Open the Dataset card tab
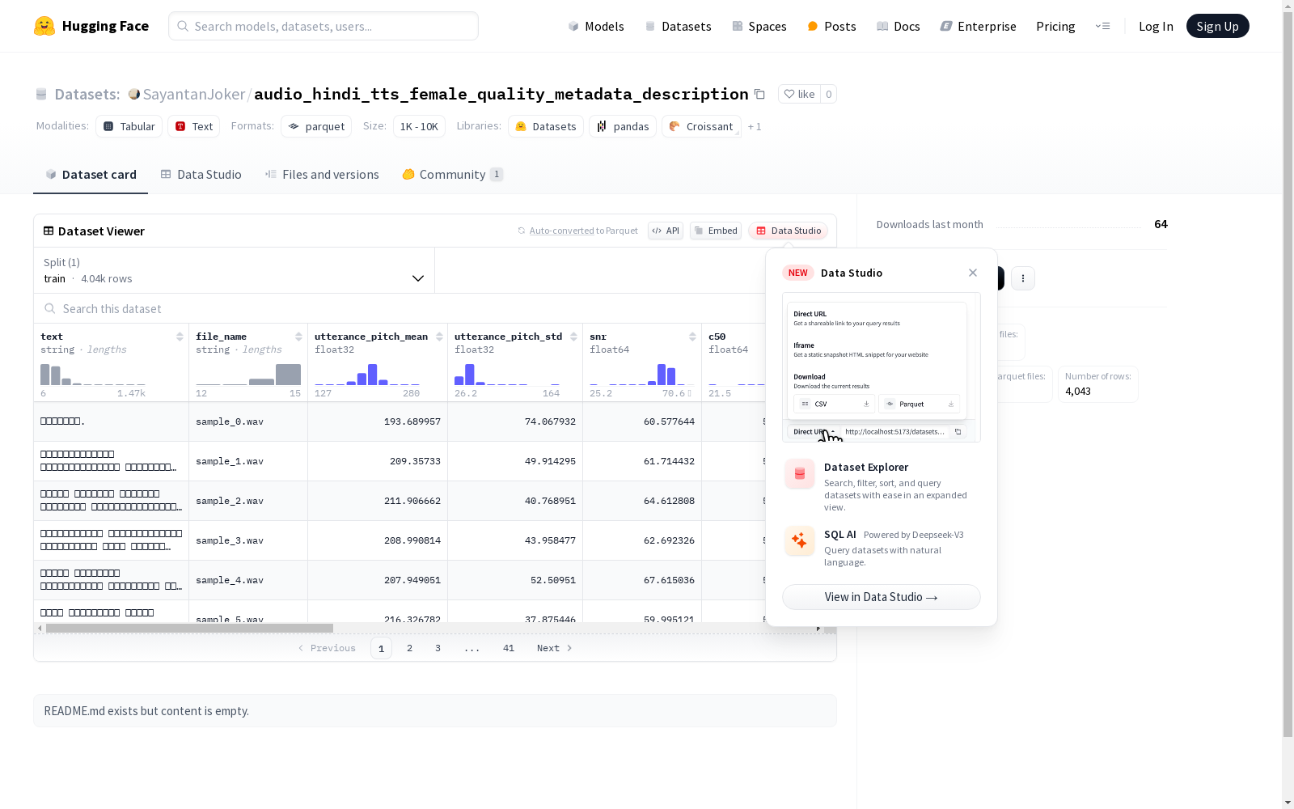 (91, 175)
